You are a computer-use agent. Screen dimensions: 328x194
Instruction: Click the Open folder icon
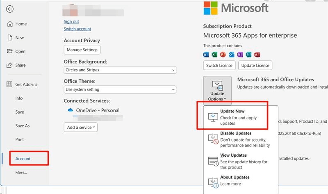9,51
